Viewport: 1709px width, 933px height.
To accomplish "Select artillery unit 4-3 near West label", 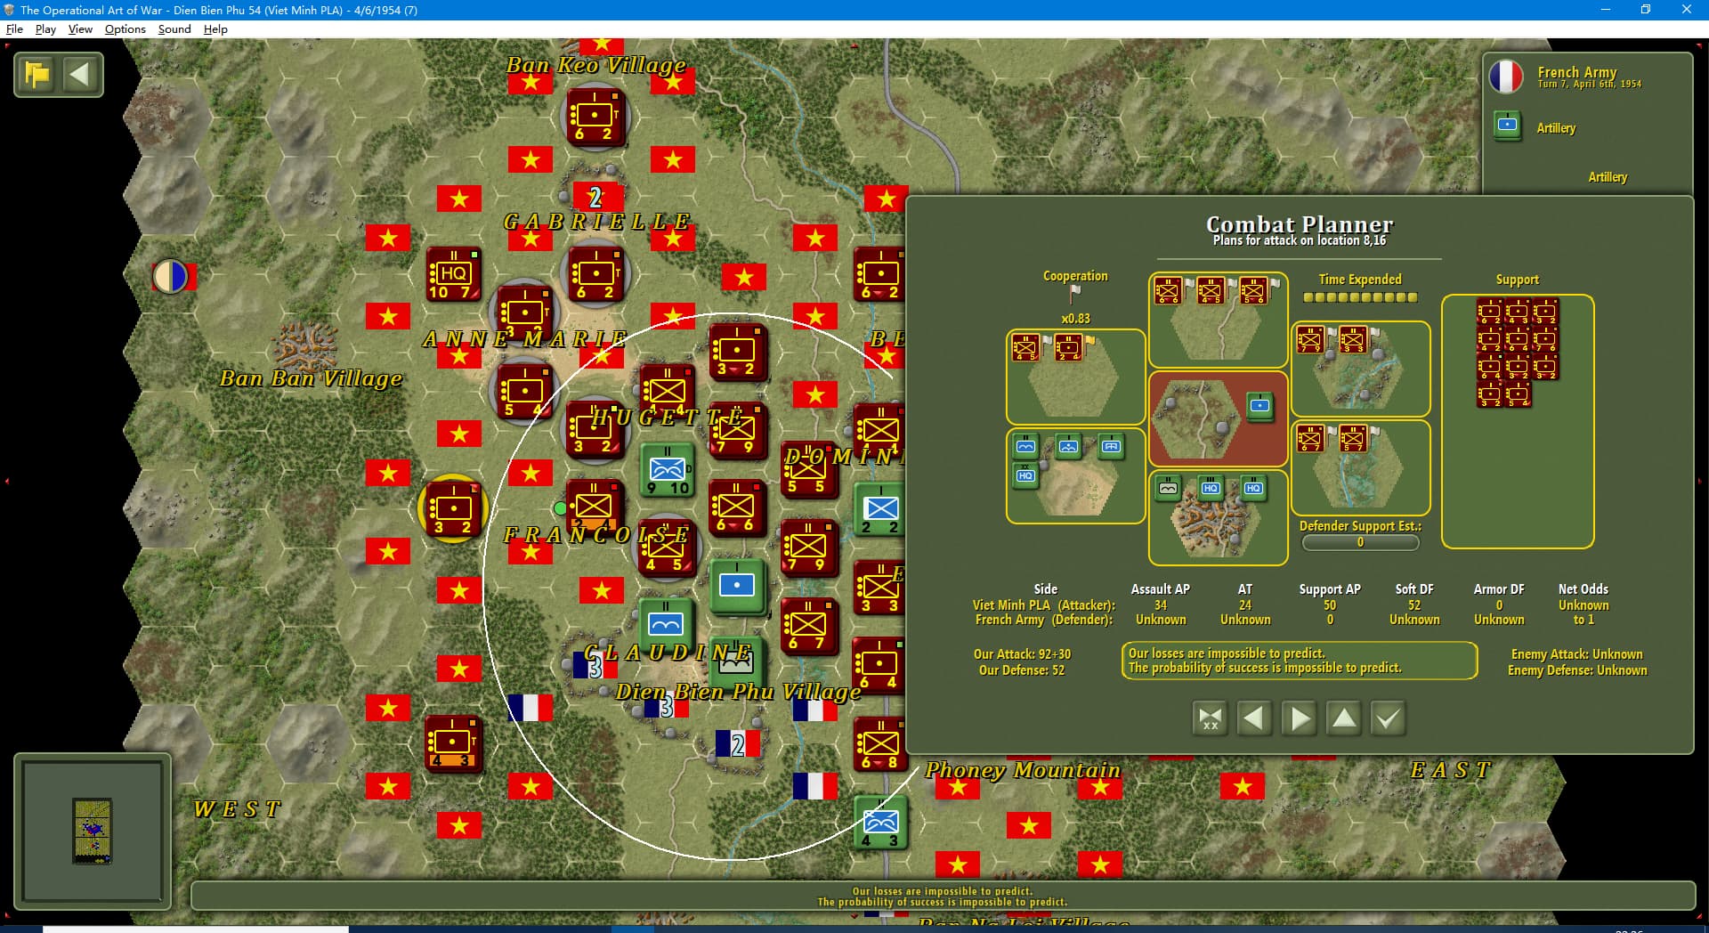I will coord(453,743).
